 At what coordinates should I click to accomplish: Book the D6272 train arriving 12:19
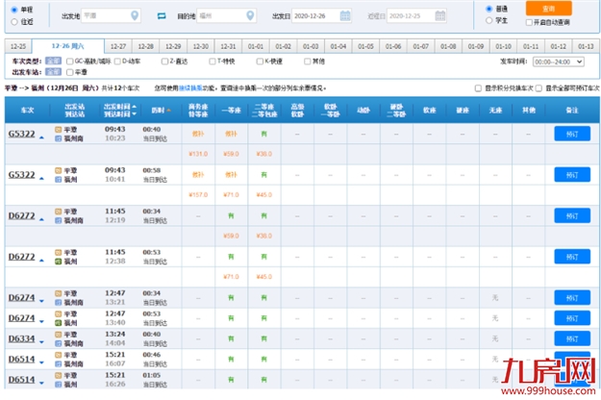pyautogui.click(x=572, y=215)
